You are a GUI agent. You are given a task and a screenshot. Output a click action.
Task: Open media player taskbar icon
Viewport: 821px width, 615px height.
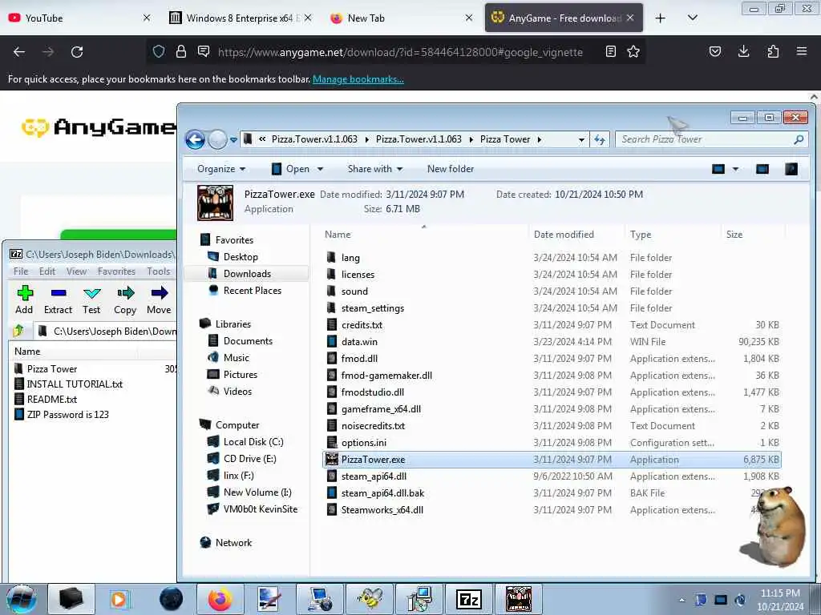(121, 599)
